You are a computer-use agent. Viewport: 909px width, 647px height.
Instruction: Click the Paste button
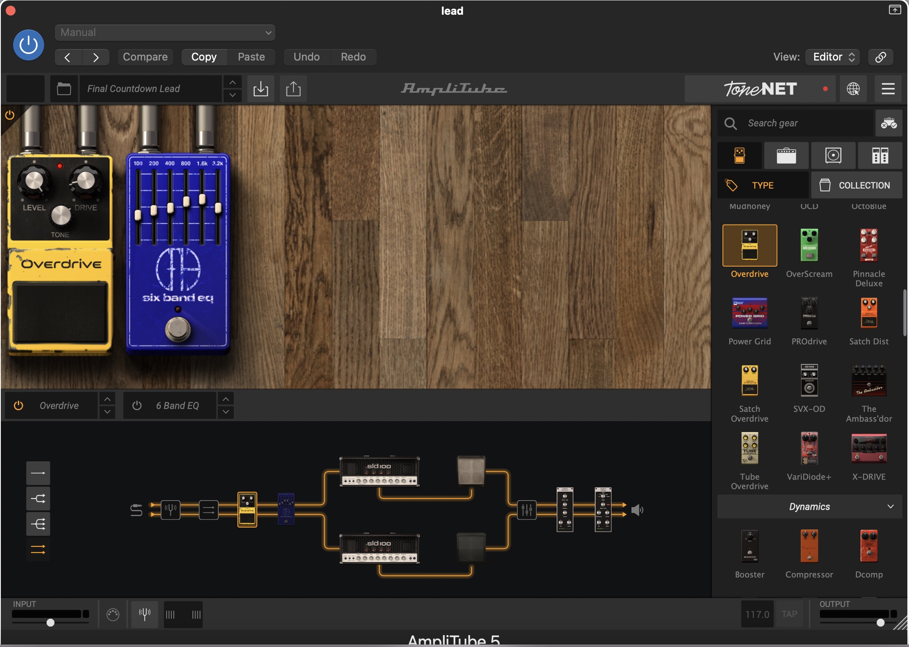(x=251, y=57)
